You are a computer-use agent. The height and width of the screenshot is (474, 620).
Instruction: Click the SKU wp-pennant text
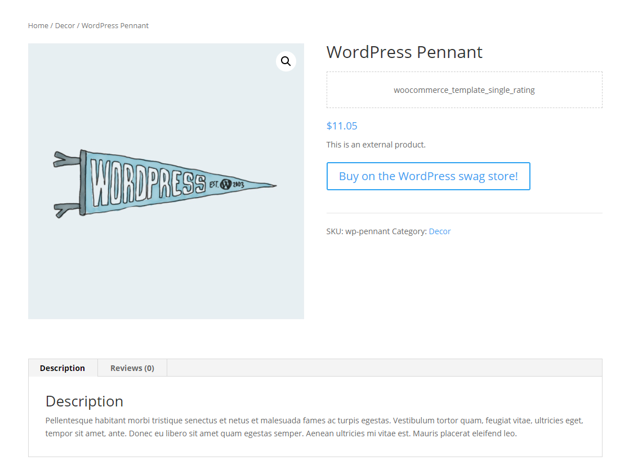tap(358, 231)
